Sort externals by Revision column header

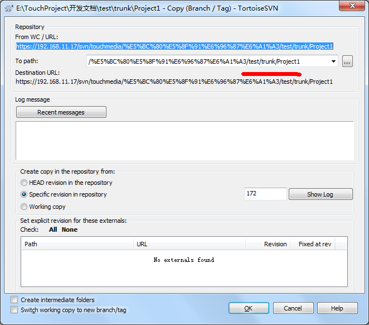268,244
